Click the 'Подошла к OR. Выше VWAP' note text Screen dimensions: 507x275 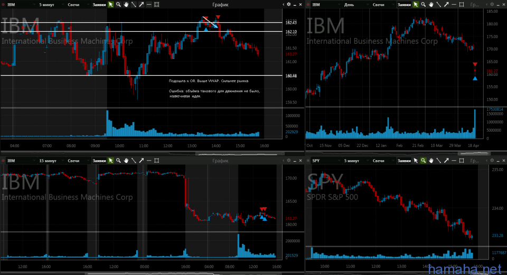[x=209, y=81]
